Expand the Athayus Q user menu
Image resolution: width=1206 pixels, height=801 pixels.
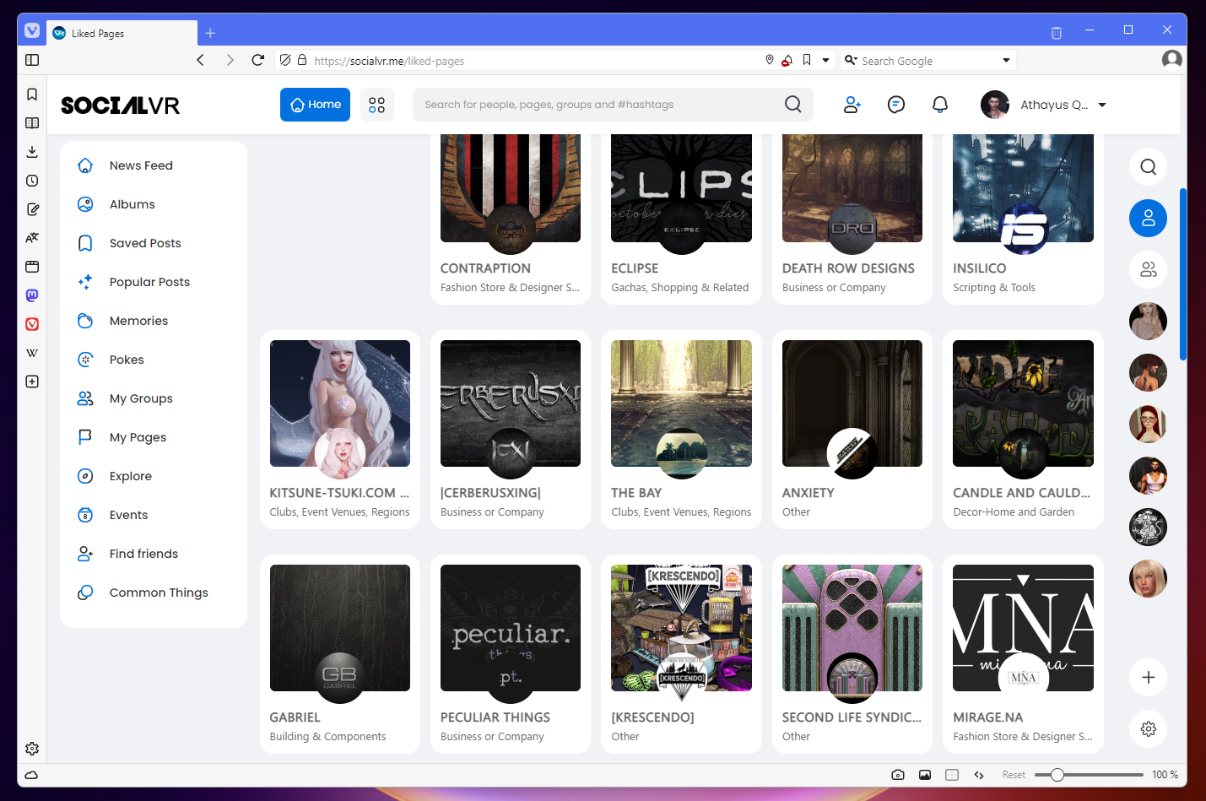(x=1043, y=105)
